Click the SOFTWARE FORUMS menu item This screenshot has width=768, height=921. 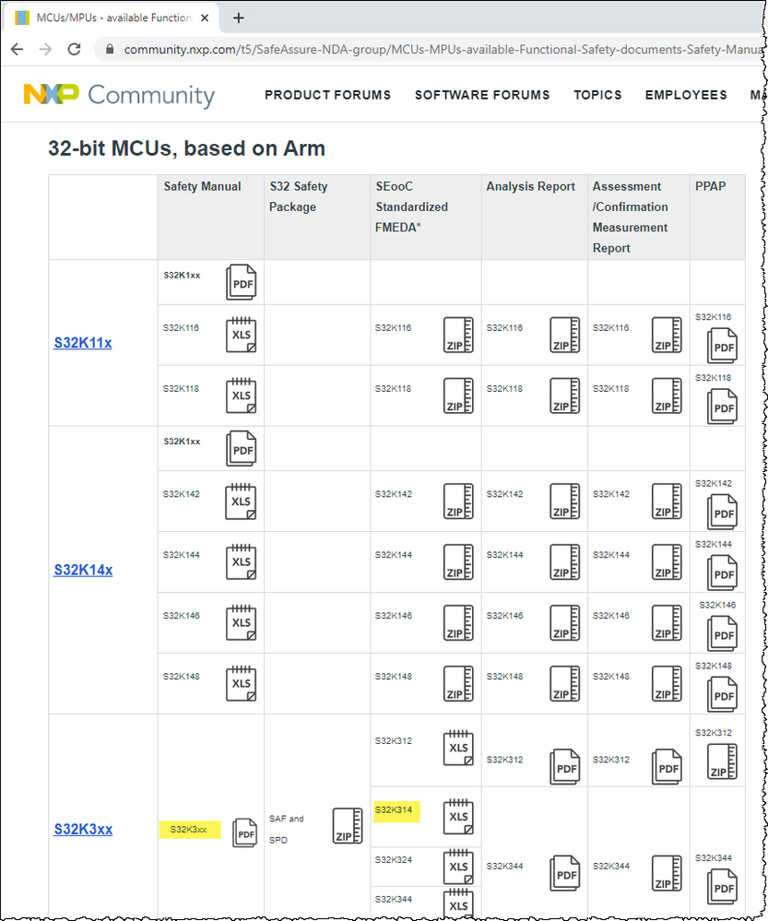point(482,95)
